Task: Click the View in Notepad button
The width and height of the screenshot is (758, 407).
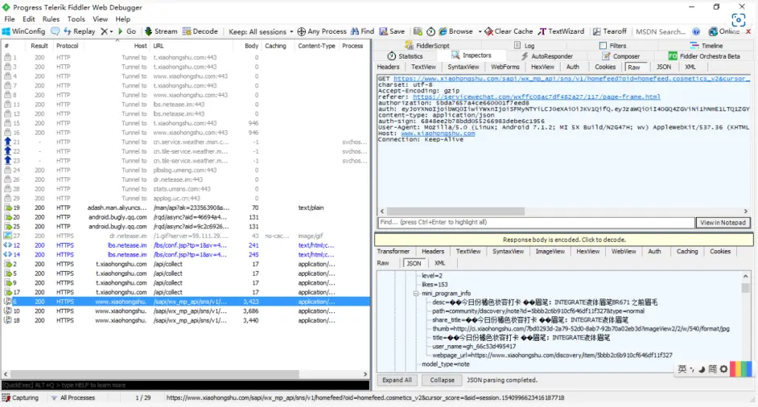Action: coord(723,222)
